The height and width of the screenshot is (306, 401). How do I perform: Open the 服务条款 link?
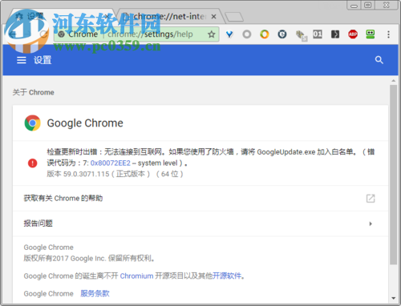(95, 293)
